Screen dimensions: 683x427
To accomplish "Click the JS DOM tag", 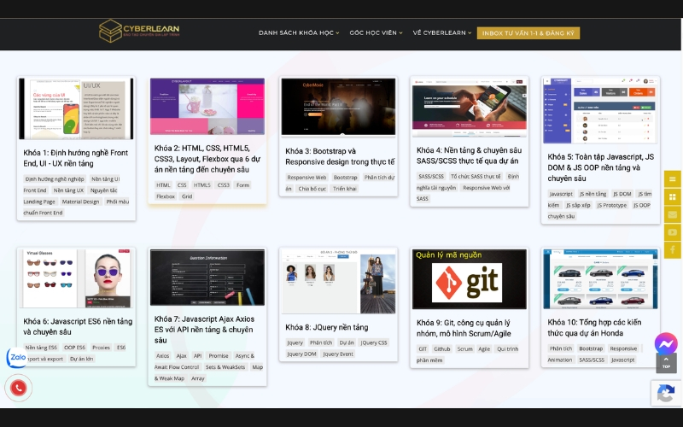I will 622,194.
